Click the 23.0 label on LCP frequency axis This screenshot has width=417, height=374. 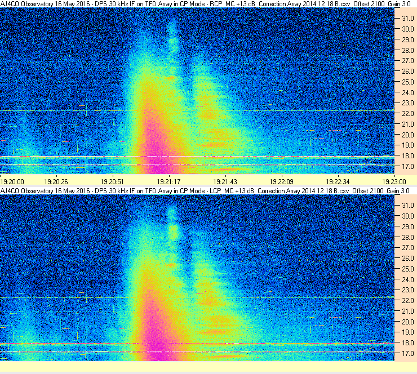click(407, 290)
